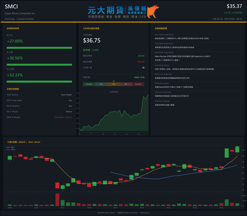247x216 pixels.
Task: Click the +1.75 (+5.21%) daily change
Action: click(233, 13)
